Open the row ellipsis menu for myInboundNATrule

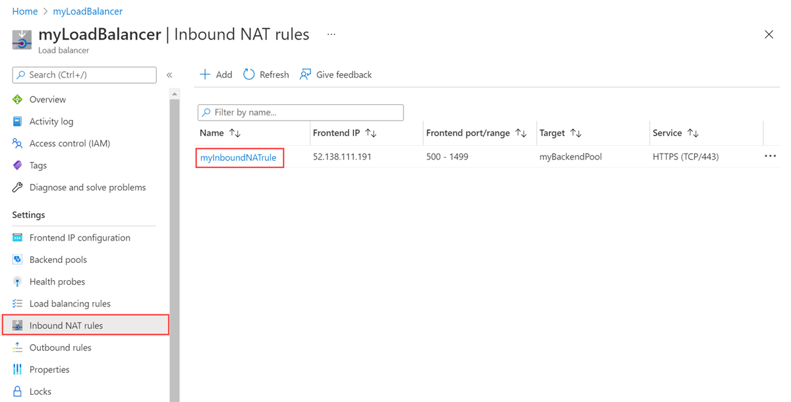point(770,156)
